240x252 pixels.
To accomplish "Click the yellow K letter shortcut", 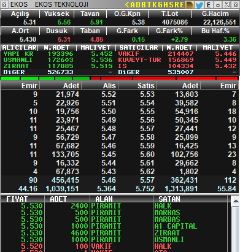I will [x=155, y=4].
